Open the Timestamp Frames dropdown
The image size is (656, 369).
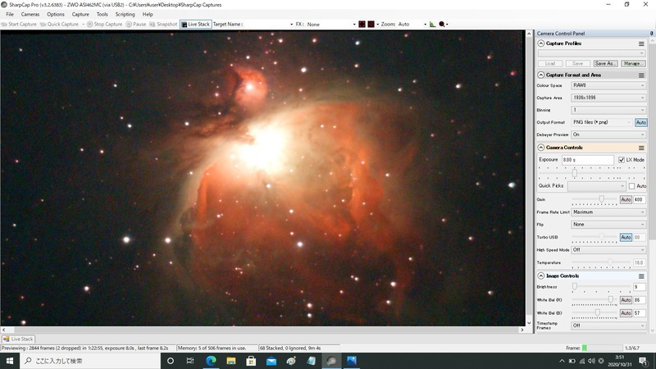pyautogui.click(x=608, y=326)
